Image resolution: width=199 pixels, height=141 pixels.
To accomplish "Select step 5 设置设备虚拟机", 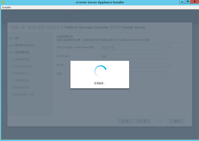I will [22, 66].
